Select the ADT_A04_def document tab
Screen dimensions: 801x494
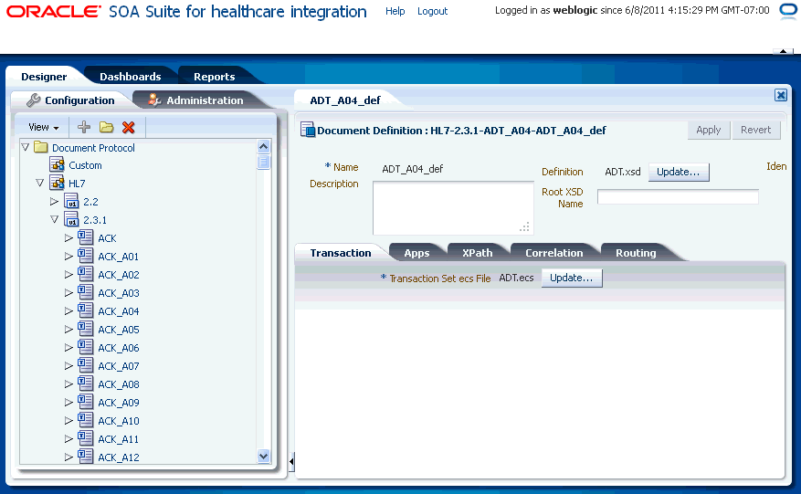coord(345,100)
